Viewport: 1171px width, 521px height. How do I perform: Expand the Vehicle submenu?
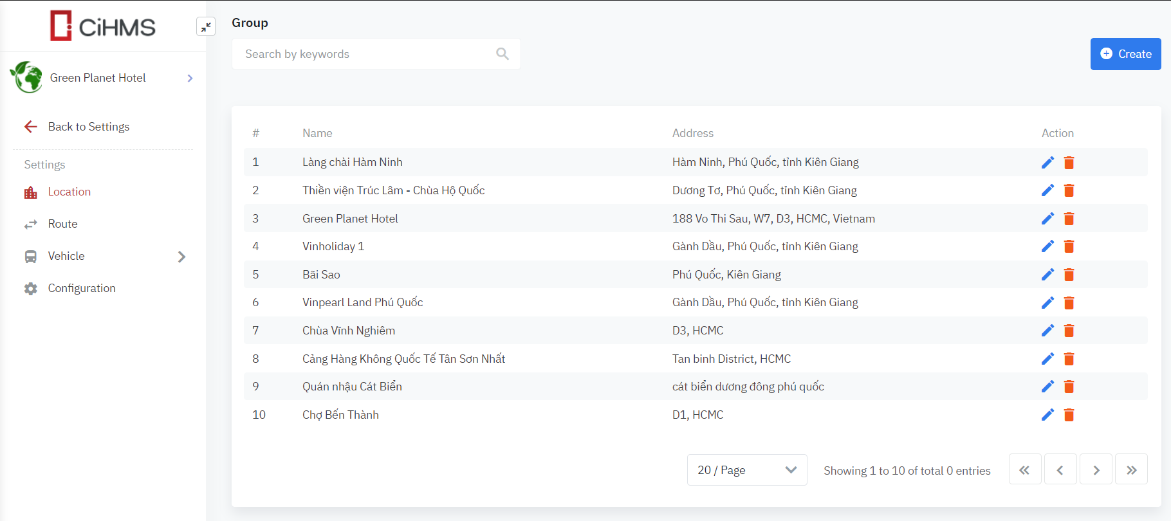click(181, 257)
